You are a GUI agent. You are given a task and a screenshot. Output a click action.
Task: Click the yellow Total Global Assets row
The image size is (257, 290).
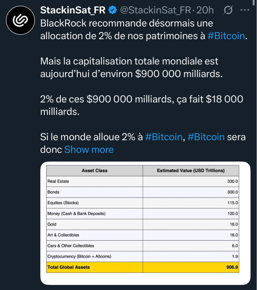142,267
